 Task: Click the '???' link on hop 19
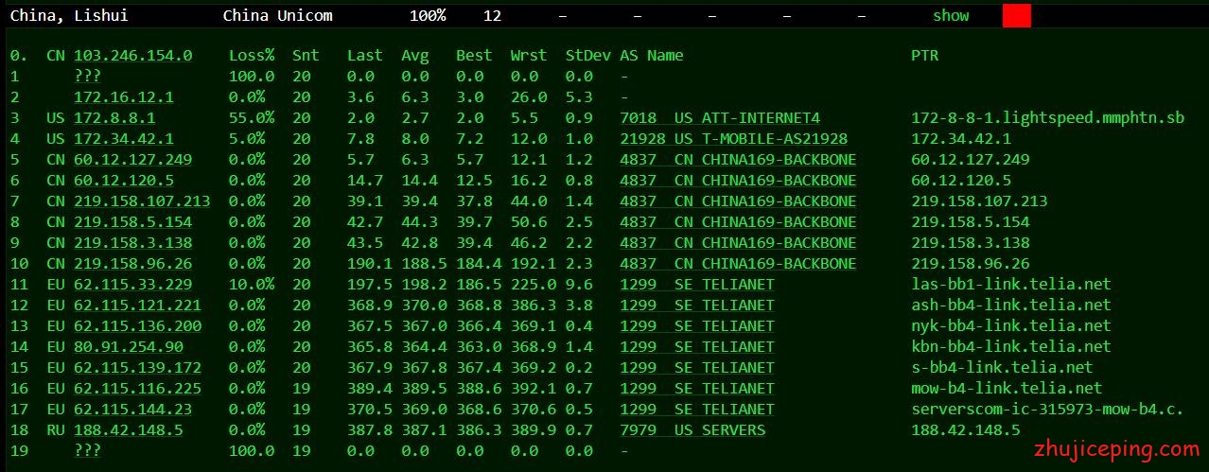pyautogui.click(x=87, y=451)
